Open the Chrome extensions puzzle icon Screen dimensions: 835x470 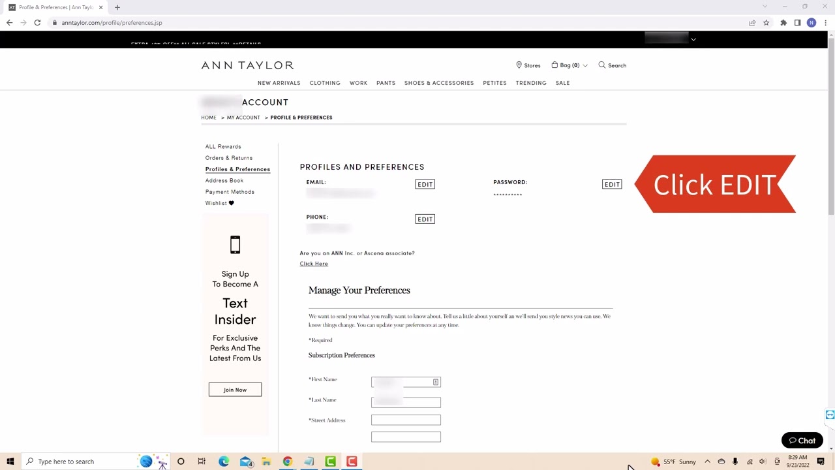tap(783, 23)
